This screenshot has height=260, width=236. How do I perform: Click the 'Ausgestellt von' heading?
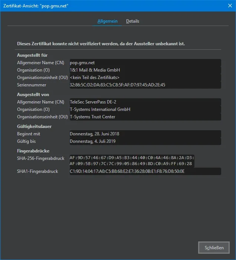[x=33, y=95]
